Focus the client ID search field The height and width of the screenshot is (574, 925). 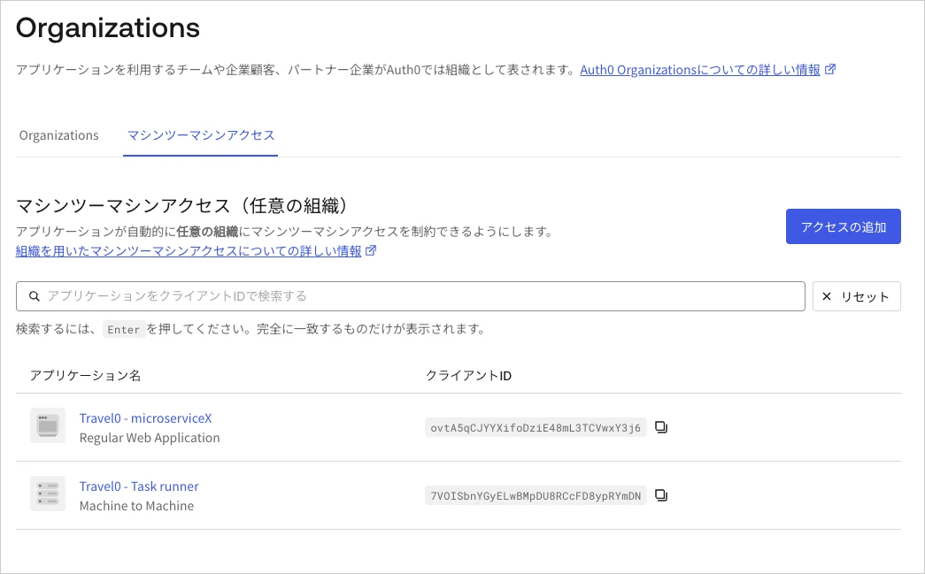click(x=411, y=296)
